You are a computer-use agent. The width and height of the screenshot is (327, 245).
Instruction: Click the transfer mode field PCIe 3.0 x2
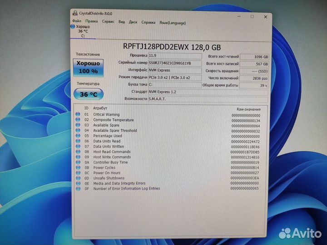(175, 78)
